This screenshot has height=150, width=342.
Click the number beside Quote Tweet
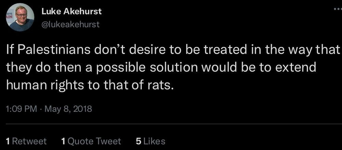pyautogui.click(x=63, y=141)
